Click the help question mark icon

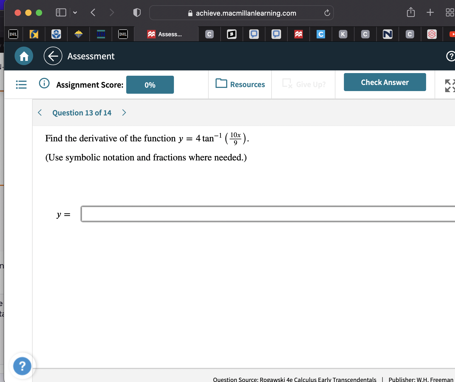[22, 366]
